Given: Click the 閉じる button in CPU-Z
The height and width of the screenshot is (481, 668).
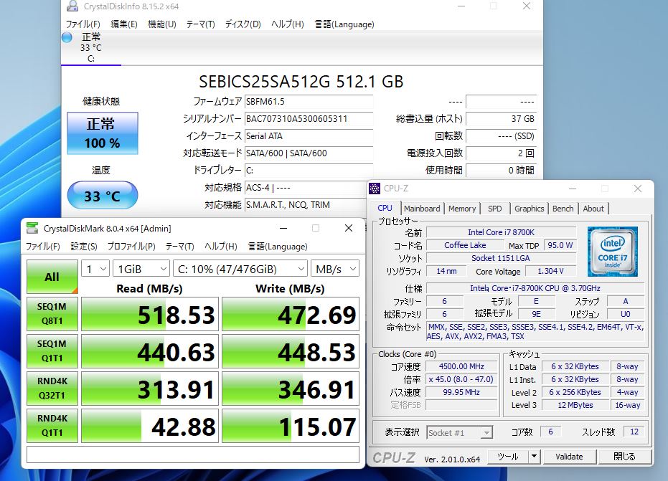Looking at the screenshot, I should (624, 457).
